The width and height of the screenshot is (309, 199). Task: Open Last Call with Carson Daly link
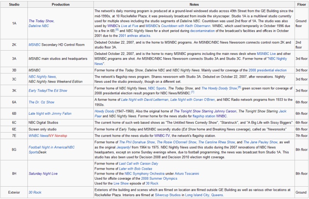pyautogui.click(x=139, y=163)
